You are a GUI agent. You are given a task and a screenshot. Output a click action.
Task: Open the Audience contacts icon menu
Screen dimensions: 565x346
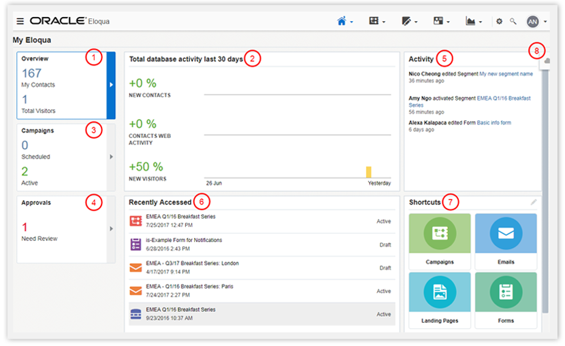point(438,21)
